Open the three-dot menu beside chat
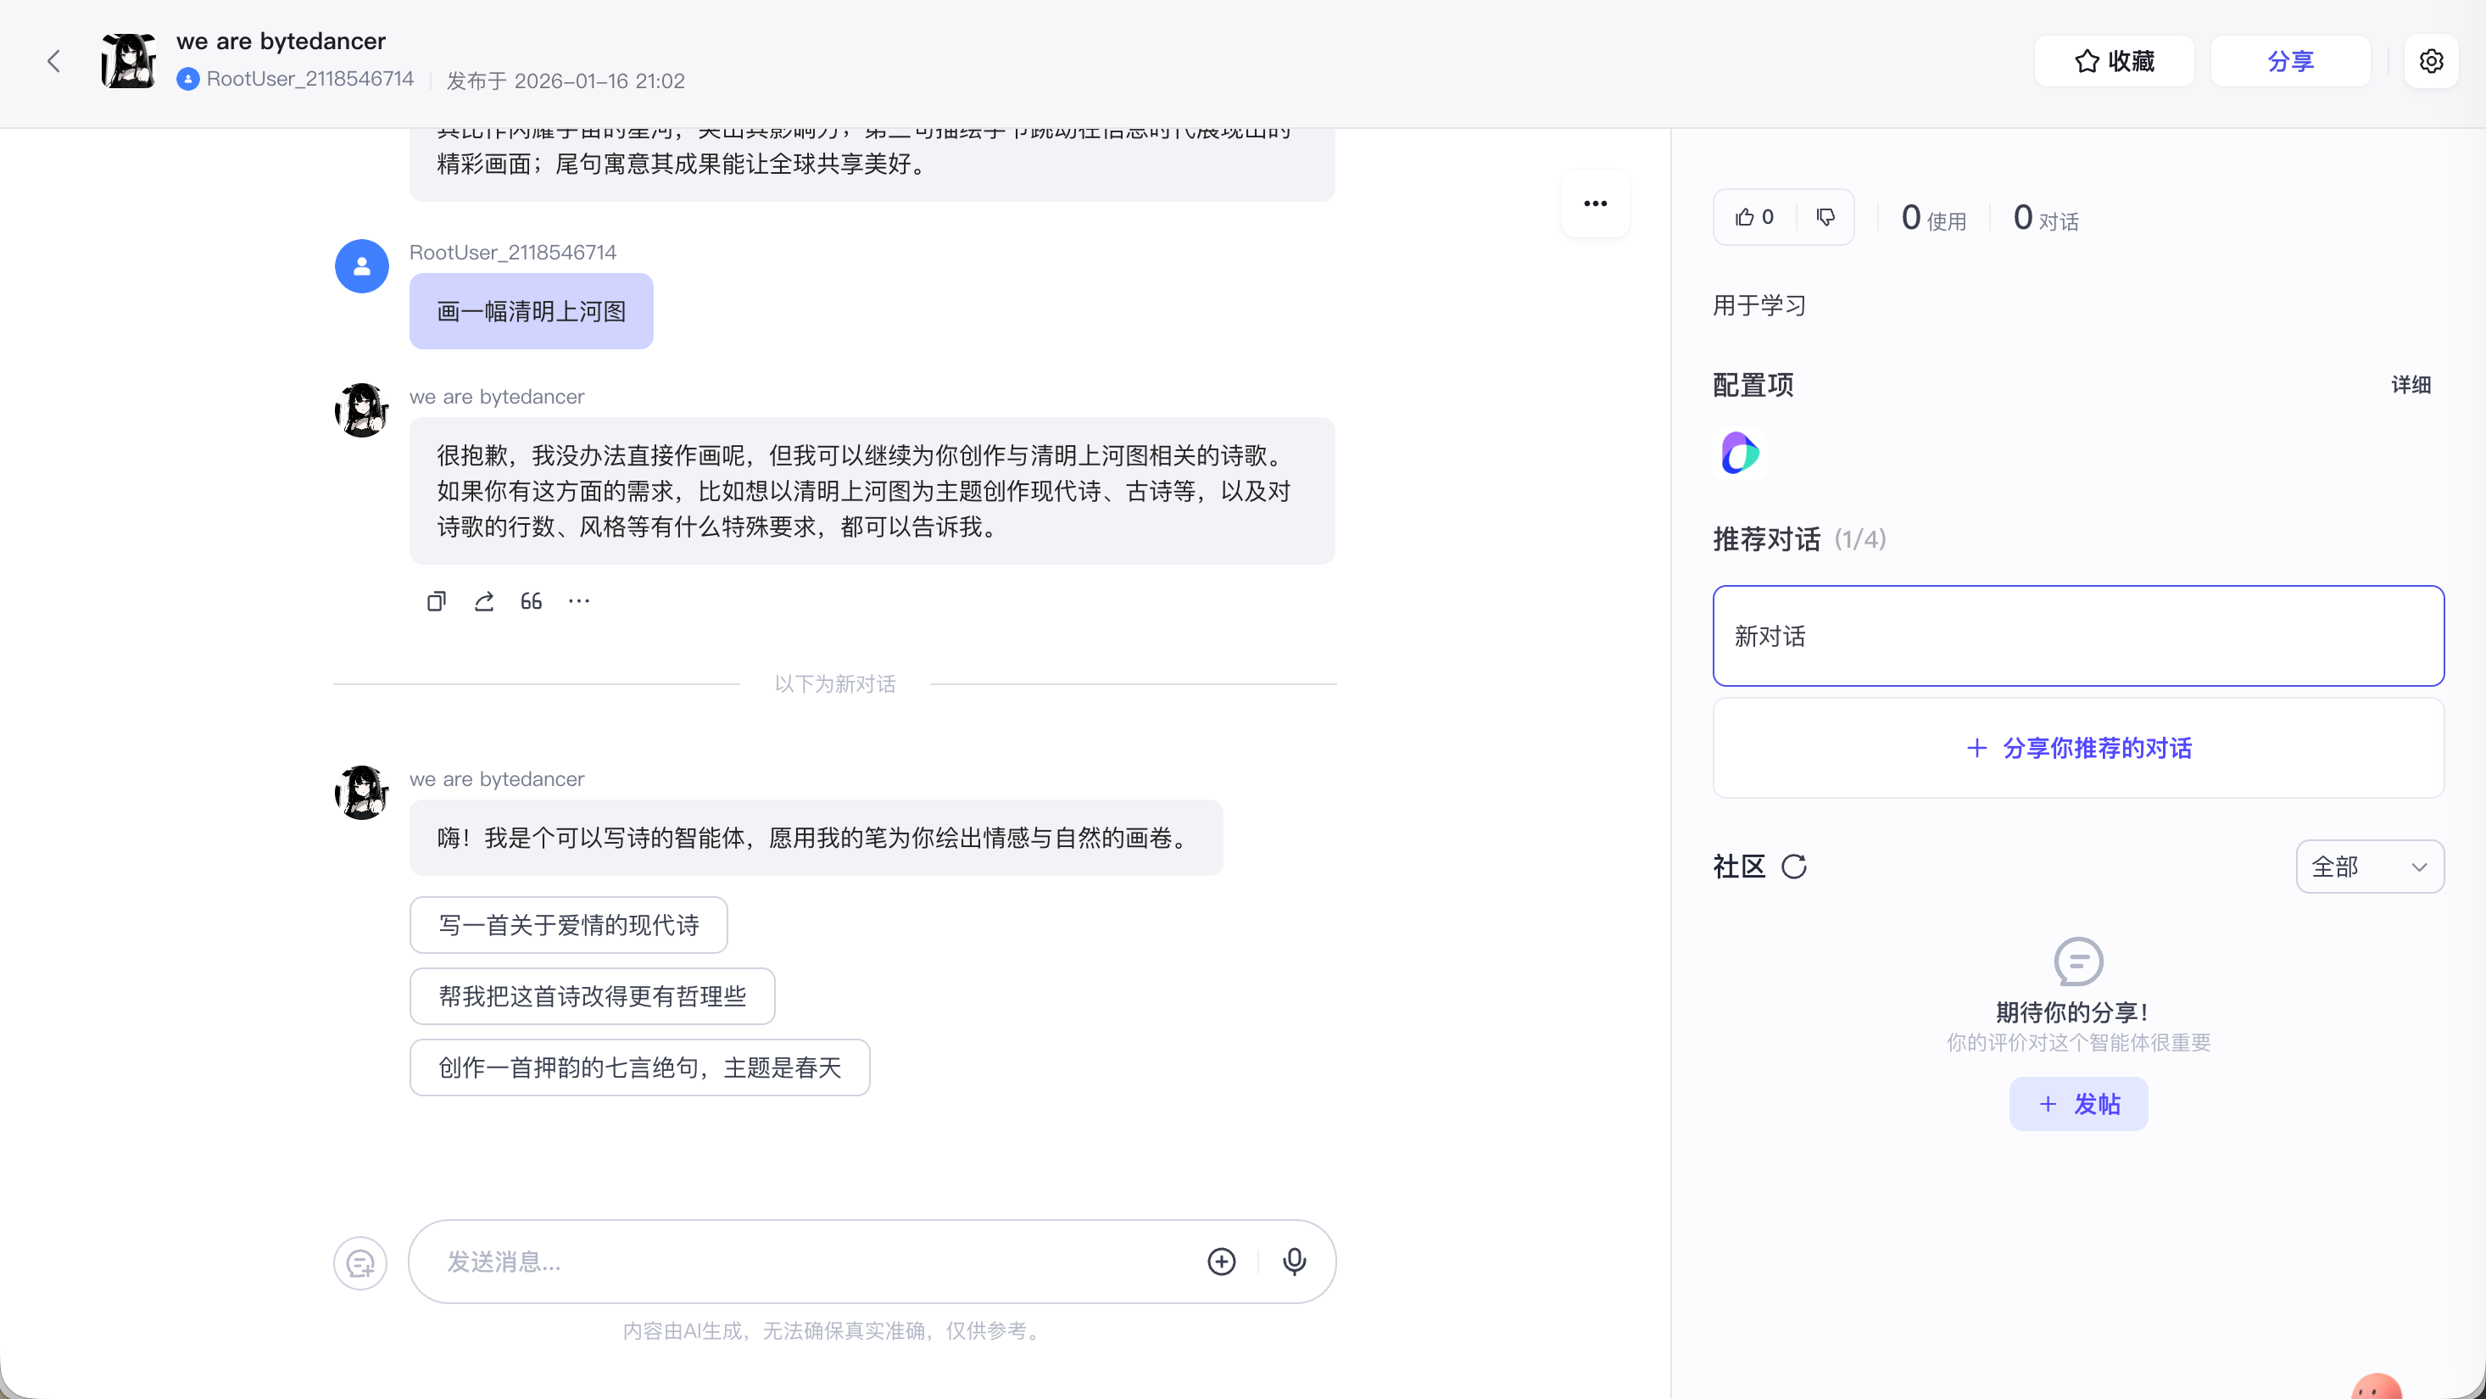 [1594, 203]
